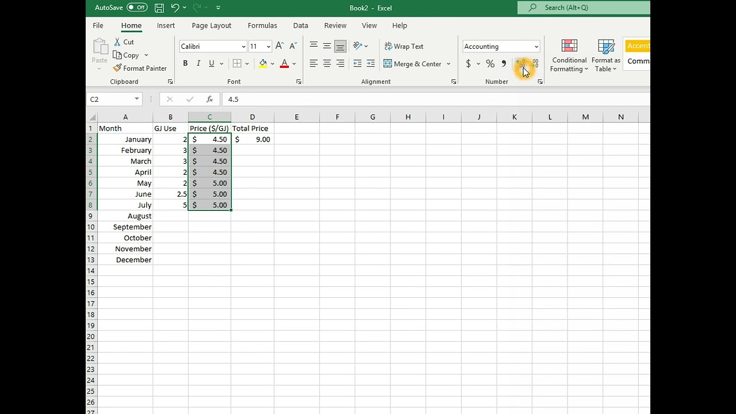This screenshot has height=414, width=736.
Task: Click Center horizontal alignment icon
Action: point(327,64)
